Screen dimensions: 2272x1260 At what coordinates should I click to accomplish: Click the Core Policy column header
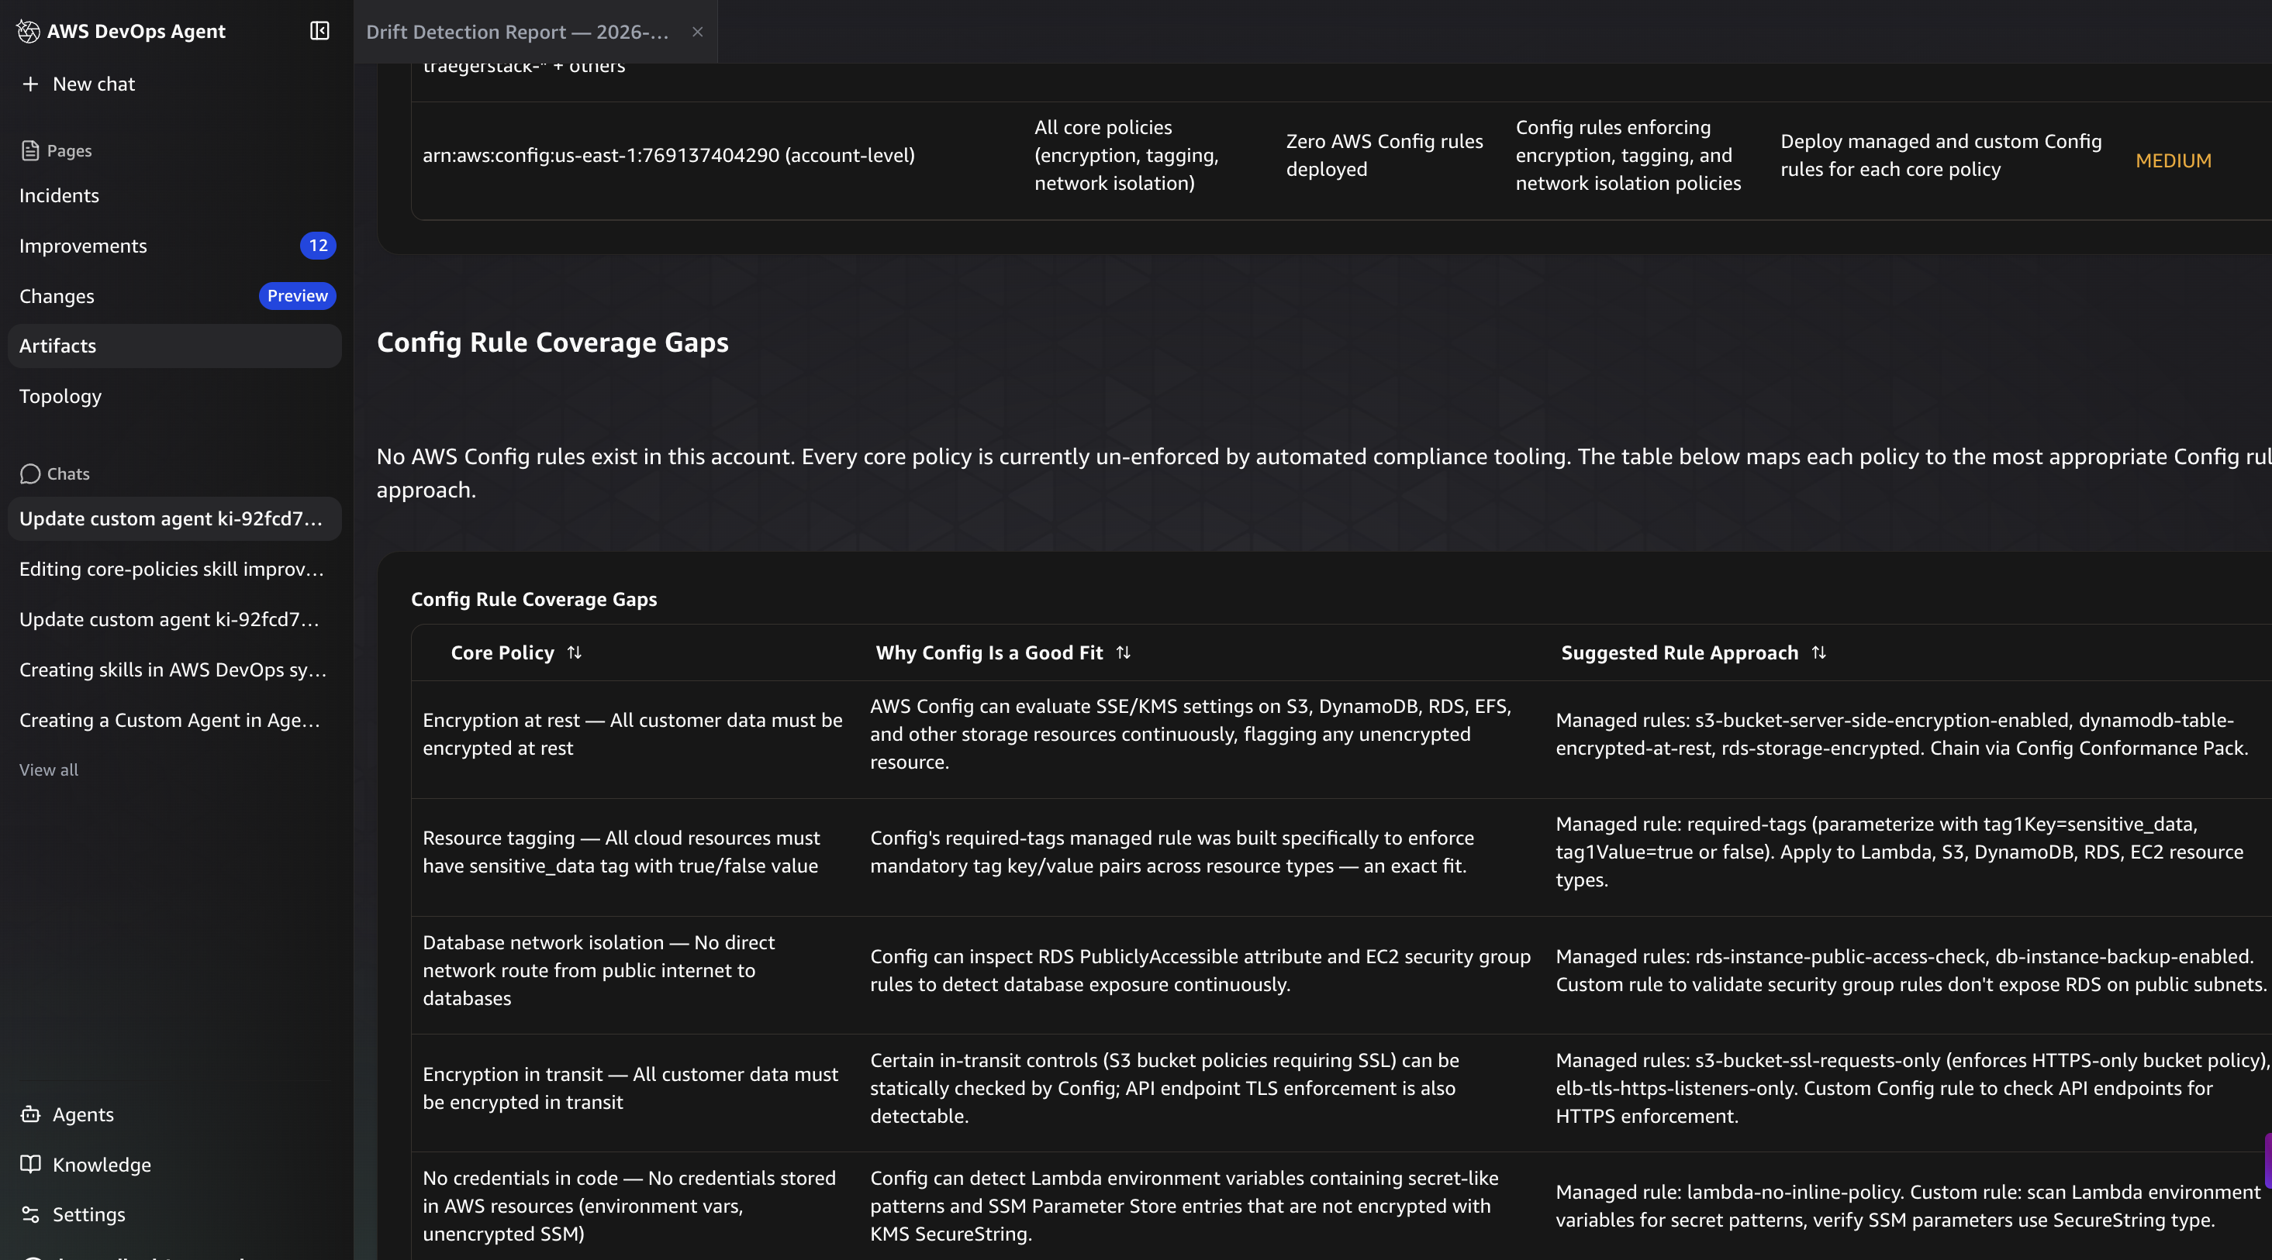(x=502, y=653)
